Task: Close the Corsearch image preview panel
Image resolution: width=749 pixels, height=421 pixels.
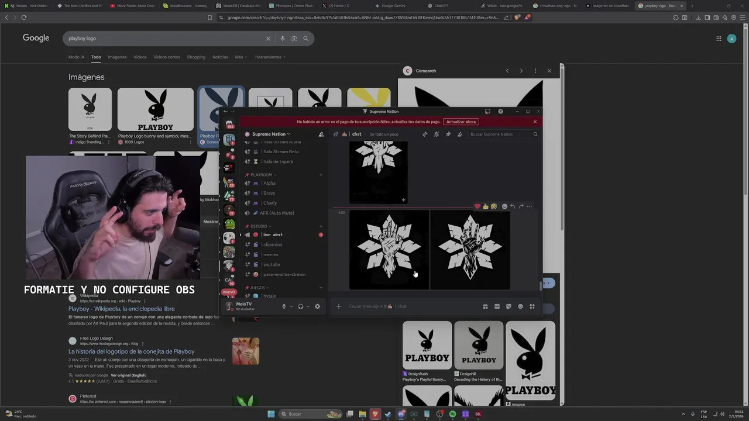Action: pyautogui.click(x=549, y=71)
